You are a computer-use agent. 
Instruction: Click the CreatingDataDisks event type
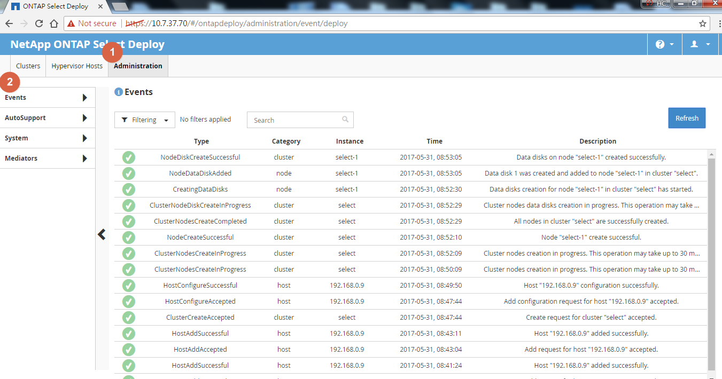(x=200, y=189)
